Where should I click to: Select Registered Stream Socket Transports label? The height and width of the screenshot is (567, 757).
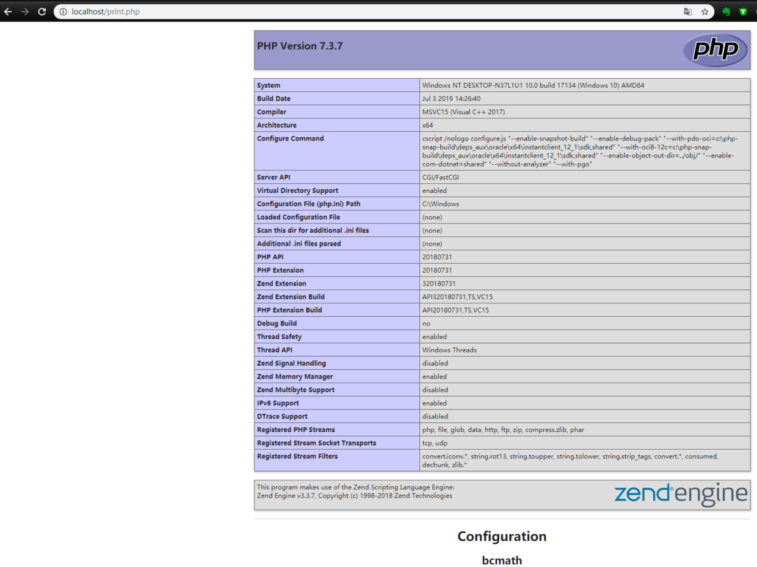[316, 443]
